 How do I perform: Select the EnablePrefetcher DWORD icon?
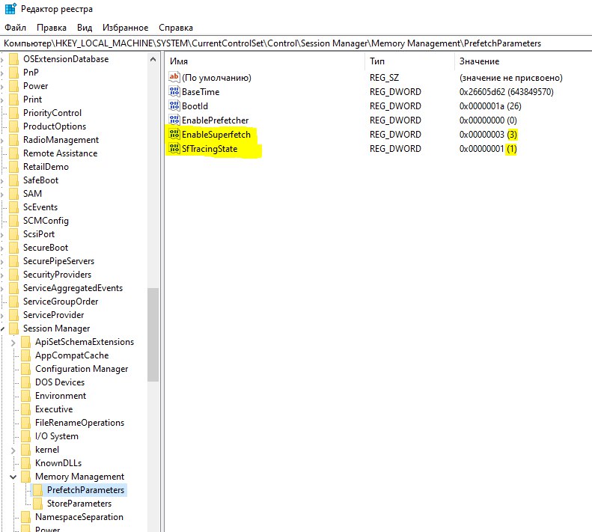[174, 120]
